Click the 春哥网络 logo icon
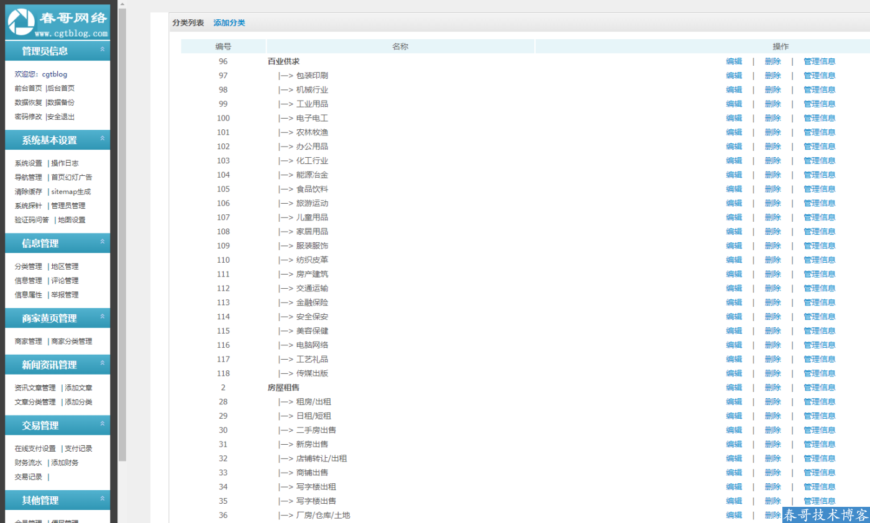 (x=21, y=21)
